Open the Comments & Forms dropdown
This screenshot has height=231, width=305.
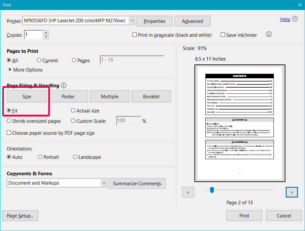click(104, 183)
